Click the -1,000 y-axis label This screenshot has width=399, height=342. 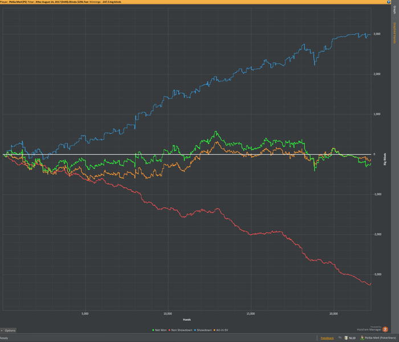click(377, 194)
